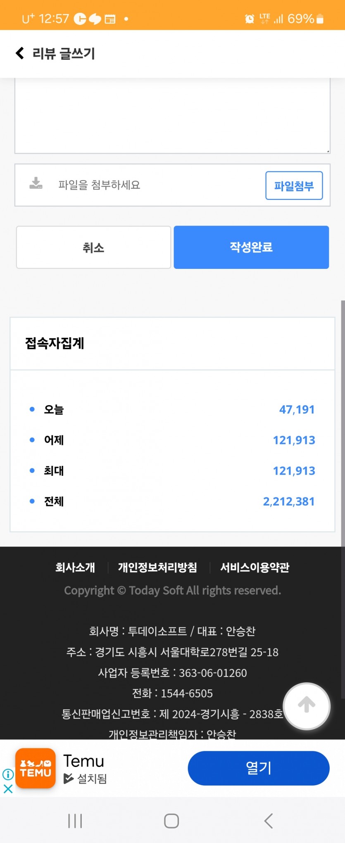Image resolution: width=345 pixels, height=843 pixels.
Task: Tap the alarm icon in status bar
Action: (x=250, y=19)
